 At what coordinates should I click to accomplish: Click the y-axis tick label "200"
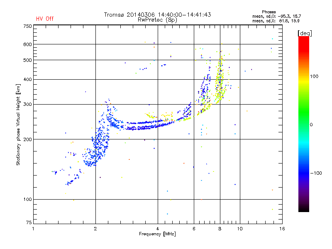(x=27, y=139)
